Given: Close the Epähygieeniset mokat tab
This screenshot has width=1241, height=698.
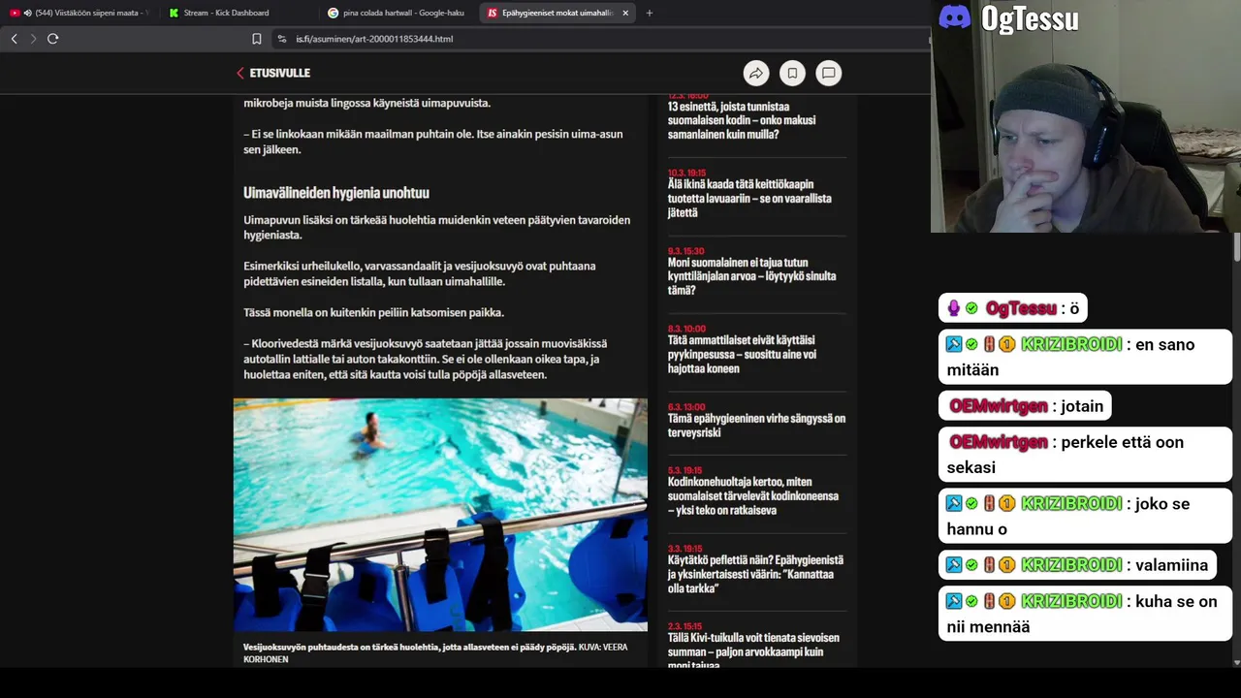Looking at the screenshot, I should (x=625, y=13).
